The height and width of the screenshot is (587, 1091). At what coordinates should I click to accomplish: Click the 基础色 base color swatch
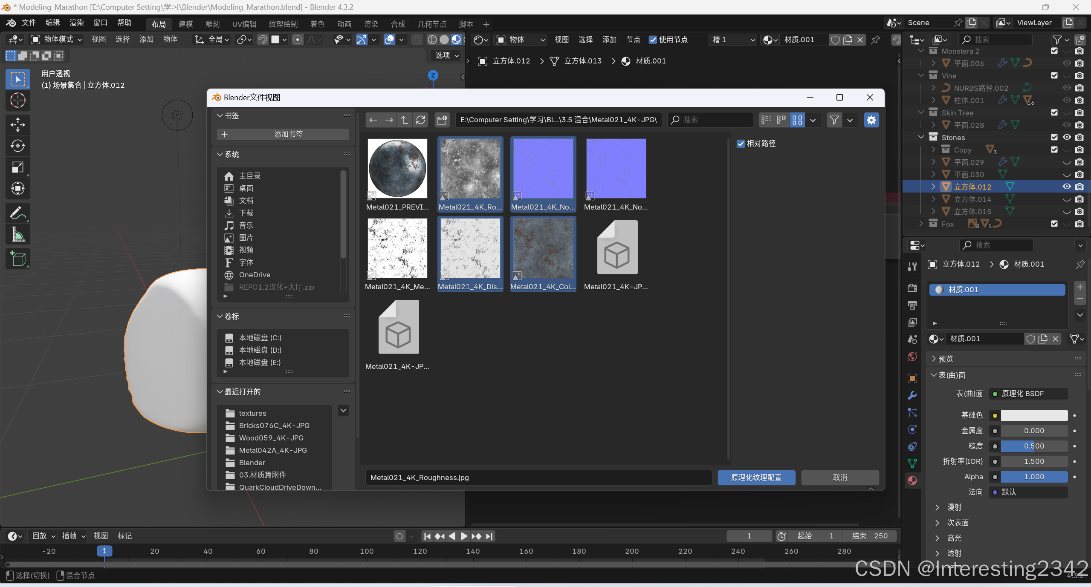click(x=1034, y=415)
